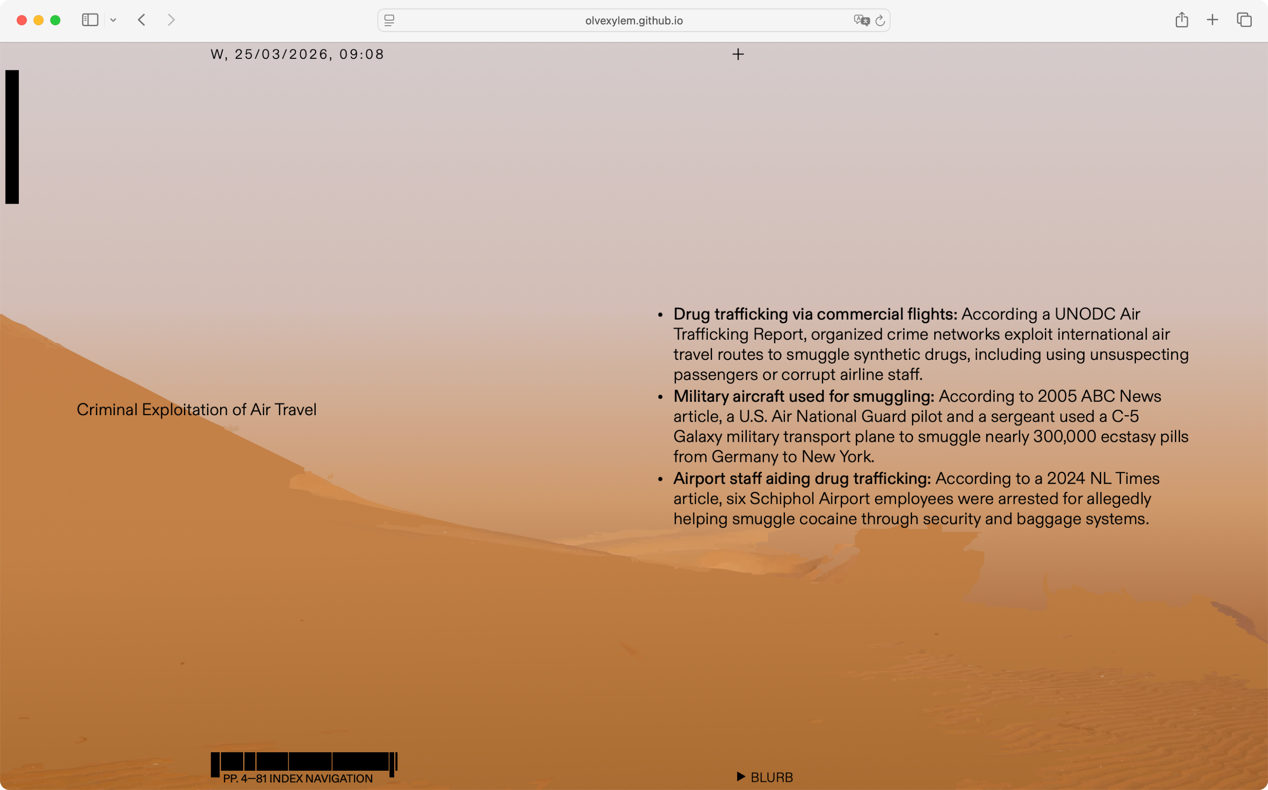Screen dimensions: 1268x790
Task: Click the Safari sidebar toggle icon
Action: coord(90,20)
